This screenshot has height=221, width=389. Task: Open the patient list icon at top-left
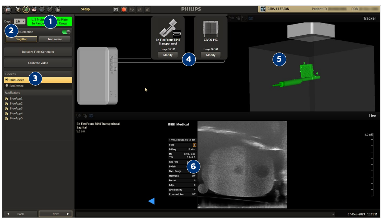coord(8,10)
